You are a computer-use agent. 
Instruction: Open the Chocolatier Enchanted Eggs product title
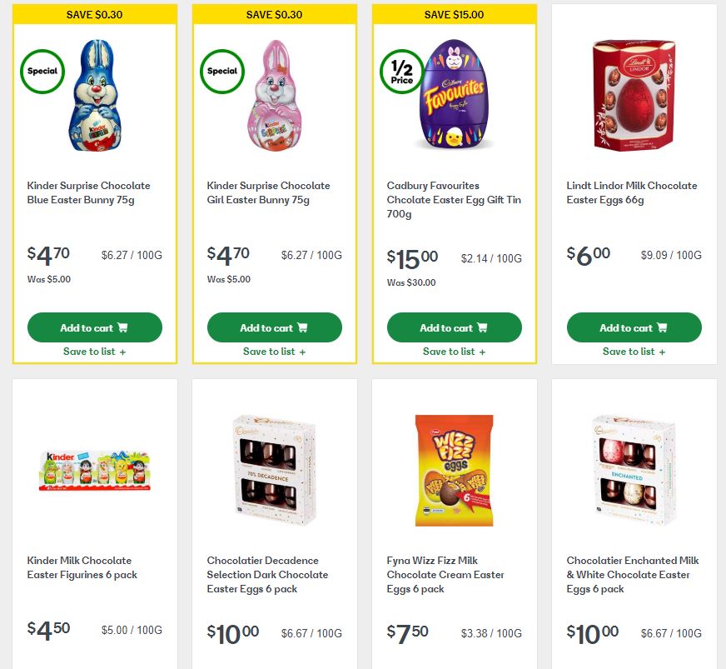(x=628, y=575)
